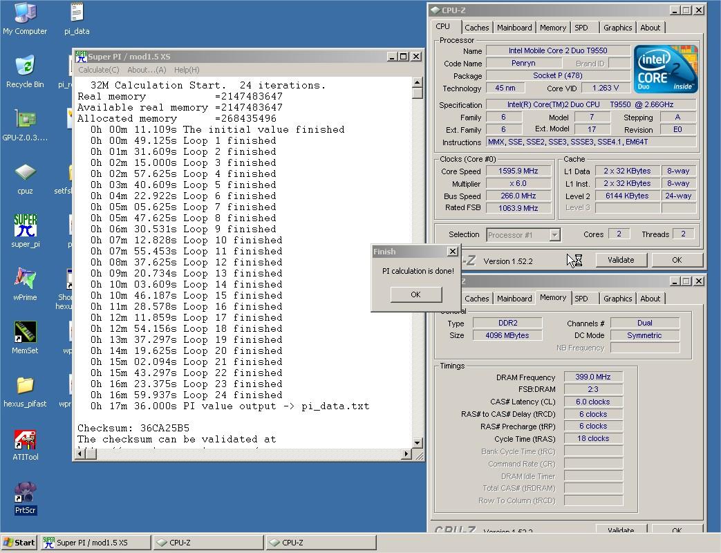
Task: Click Super PI vertical scrollbar down arrow
Action: [x=417, y=442]
